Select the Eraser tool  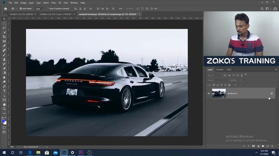[4, 68]
